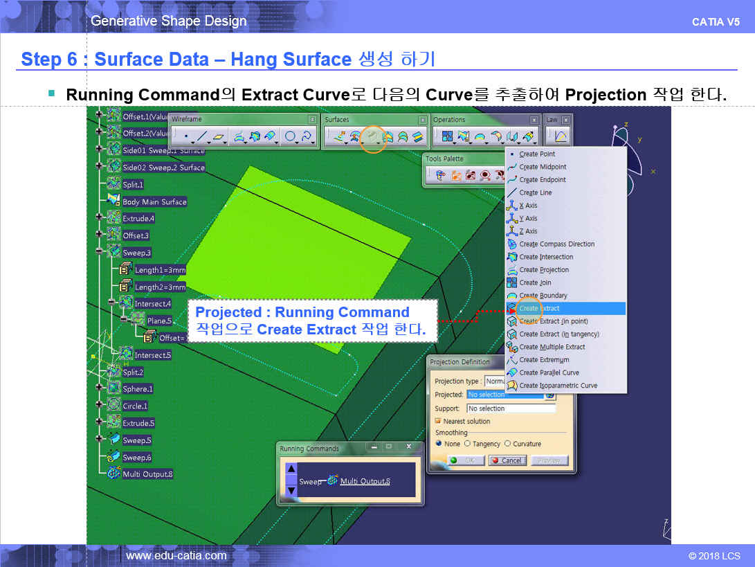Choose Create Boundary from context menu
Screen dimensions: 755x567
coord(543,296)
